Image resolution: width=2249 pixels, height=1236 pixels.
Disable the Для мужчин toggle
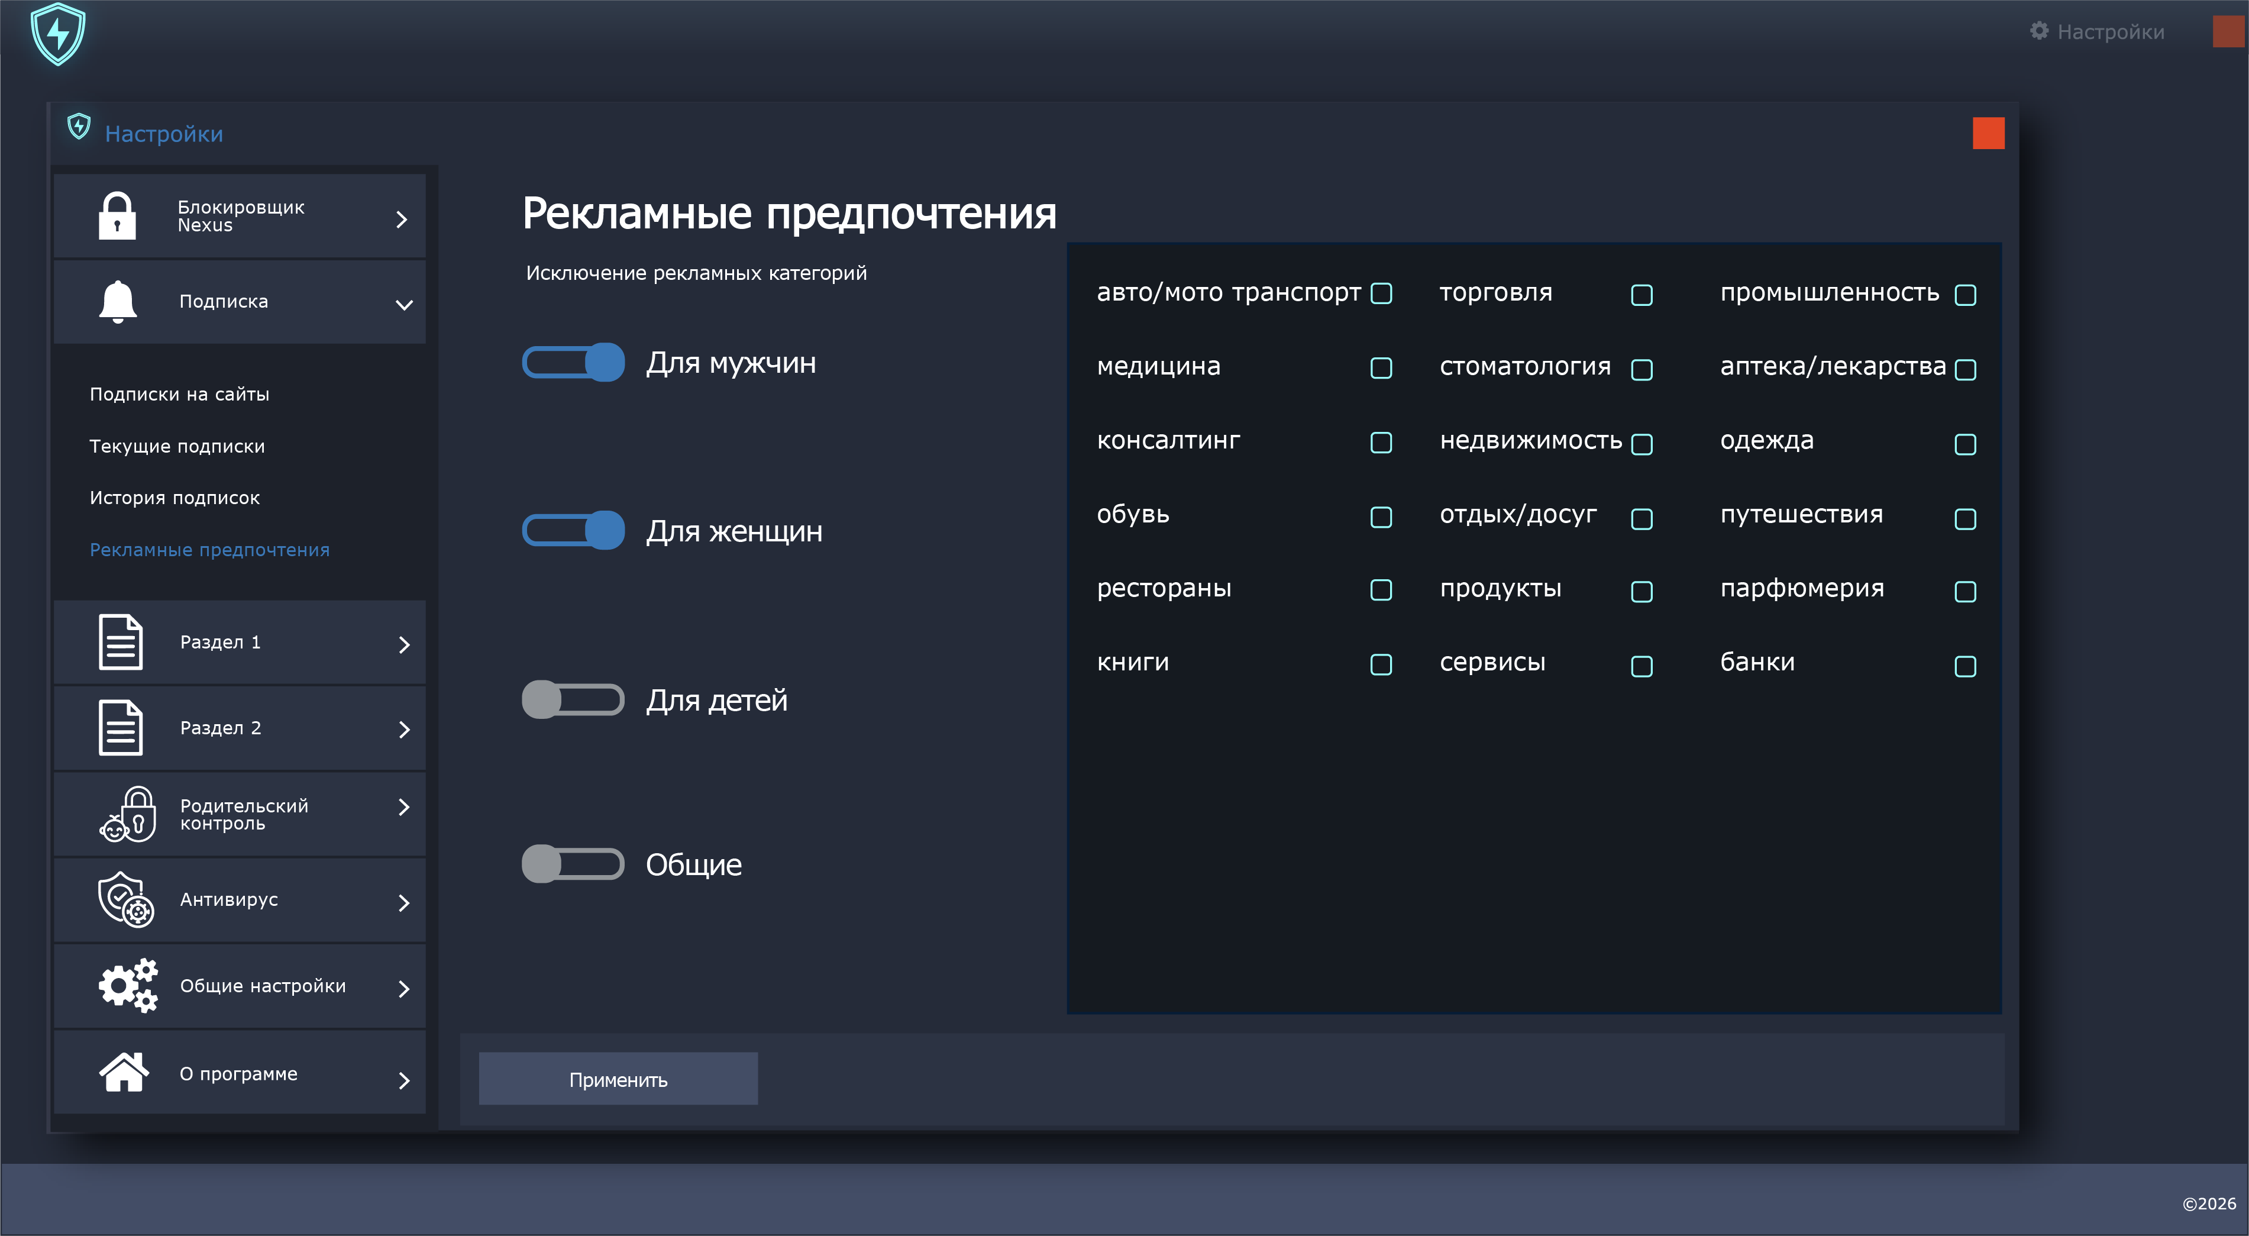pyautogui.click(x=574, y=363)
